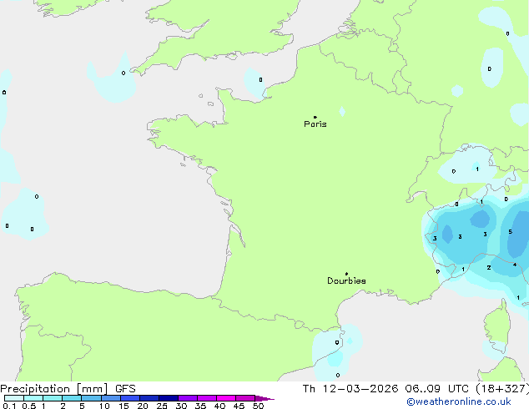Pick the legend swatch between 1 and 2
This screenshot has height=409, width=529.
53,398
